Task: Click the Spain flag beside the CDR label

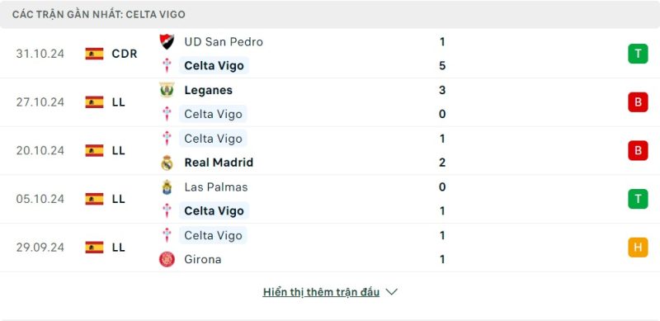Action: [x=94, y=54]
